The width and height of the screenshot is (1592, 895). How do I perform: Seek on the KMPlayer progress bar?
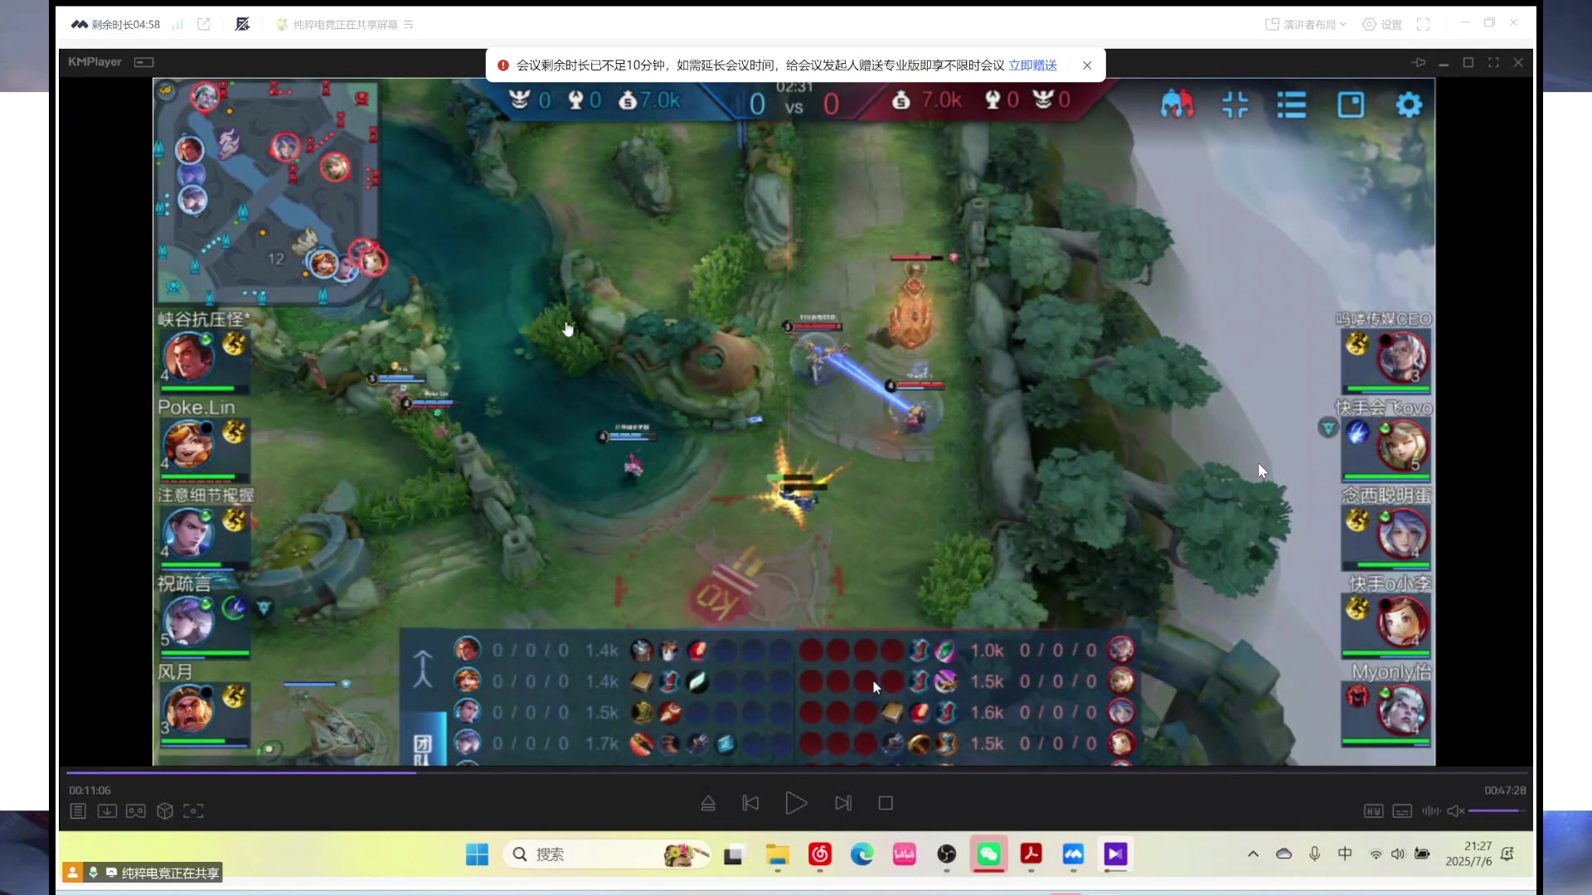pos(796,772)
